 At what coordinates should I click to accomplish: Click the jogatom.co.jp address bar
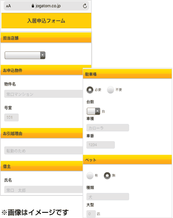pyautogui.click(x=46, y=6)
